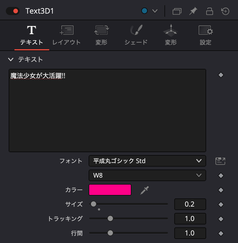Click the トラッキング value field
The height and width of the screenshot is (243, 238).
pyautogui.click(x=190, y=218)
